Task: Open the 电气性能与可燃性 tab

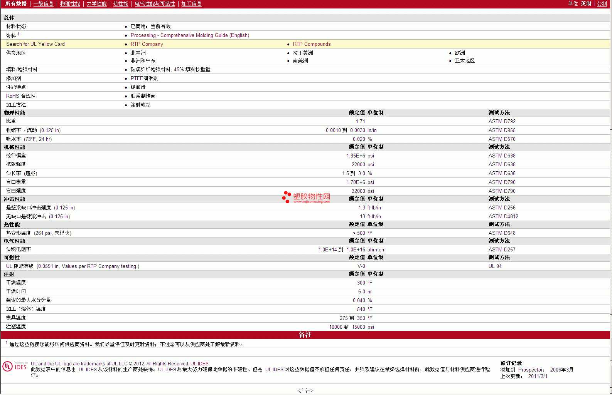Action: [x=155, y=4]
